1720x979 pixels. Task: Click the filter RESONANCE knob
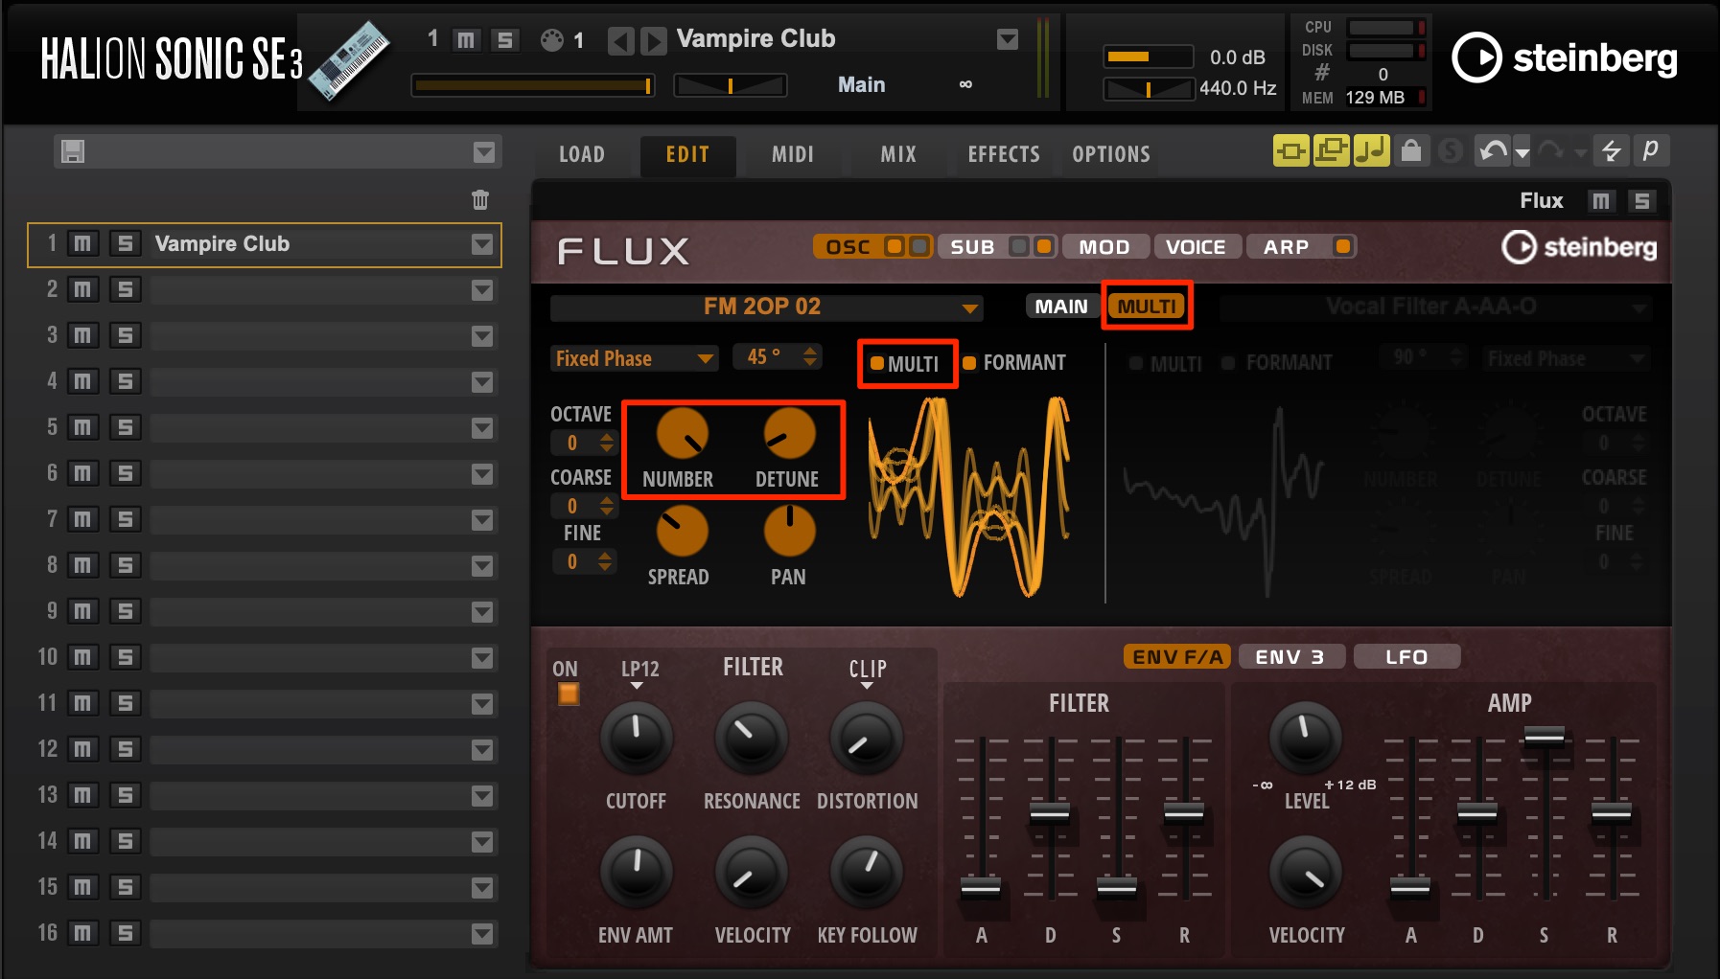pos(751,739)
